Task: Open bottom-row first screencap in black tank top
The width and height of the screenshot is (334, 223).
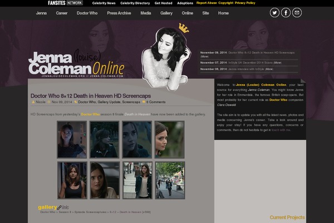Action: coord(72,180)
